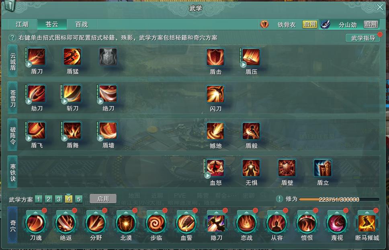Click the 撼地 skill icon
This screenshot has width=389, height=250.
pyautogui.click(x=215, y=131)
